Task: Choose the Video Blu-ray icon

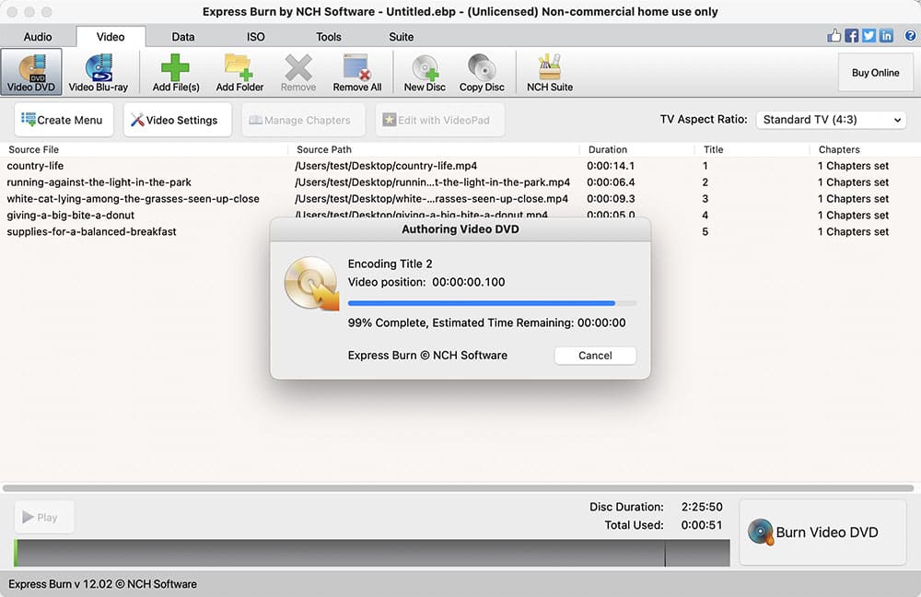Action: coord(99,72)
